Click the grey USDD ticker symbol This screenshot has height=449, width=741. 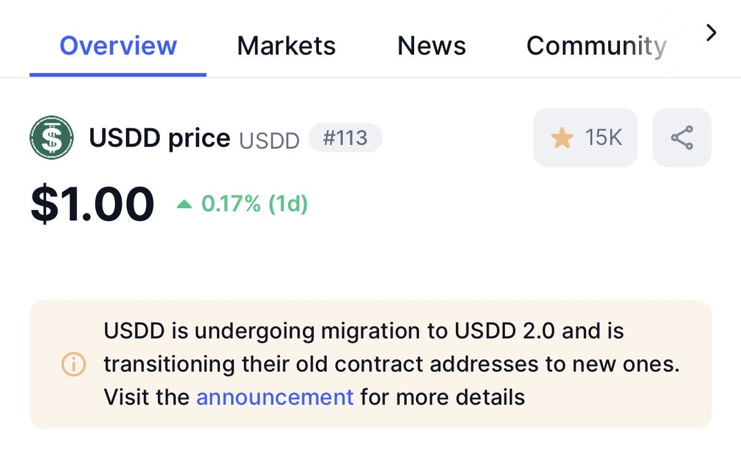(269, 140)
